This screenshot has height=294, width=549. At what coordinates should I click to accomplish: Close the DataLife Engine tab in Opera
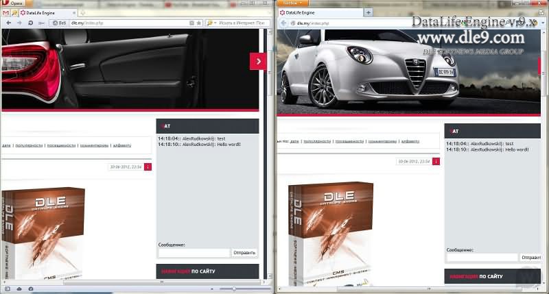coord(74,13)
